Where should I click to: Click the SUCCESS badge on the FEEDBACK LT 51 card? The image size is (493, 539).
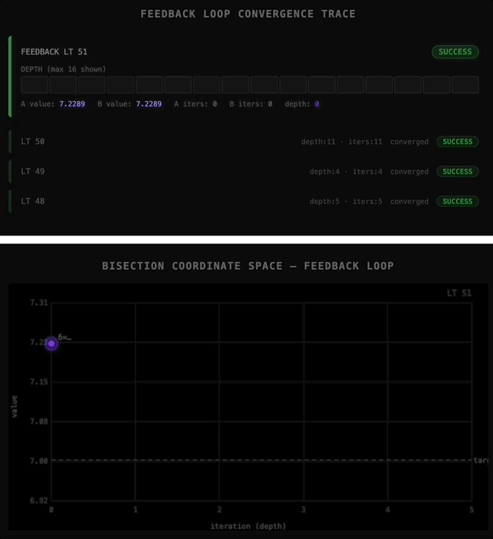pos(455,52)
